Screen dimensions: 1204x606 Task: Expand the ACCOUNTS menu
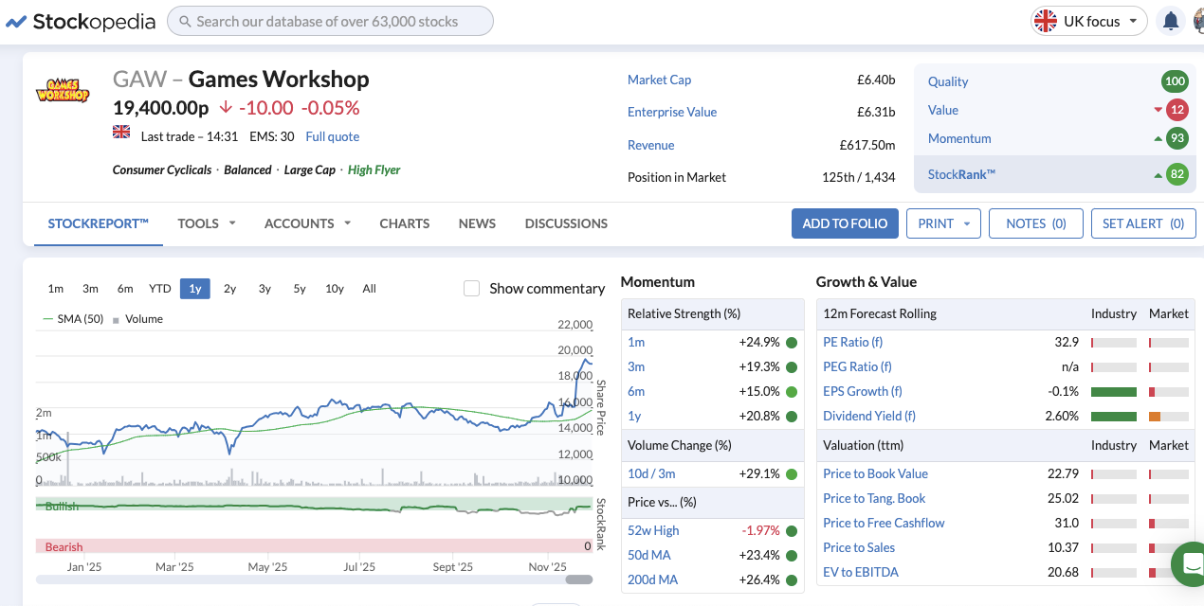(308, 223)
